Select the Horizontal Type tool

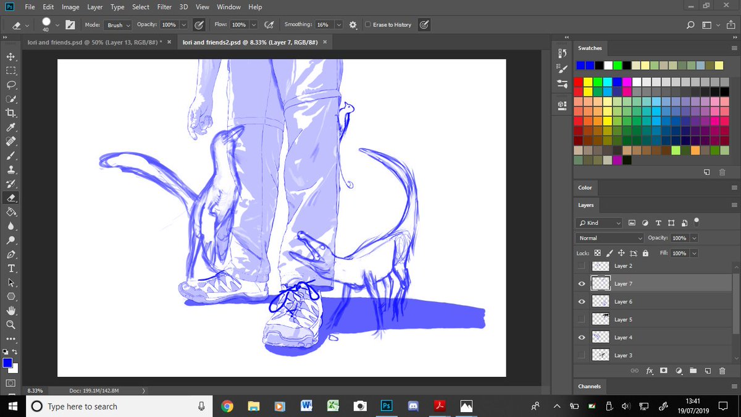coord(11,269)
